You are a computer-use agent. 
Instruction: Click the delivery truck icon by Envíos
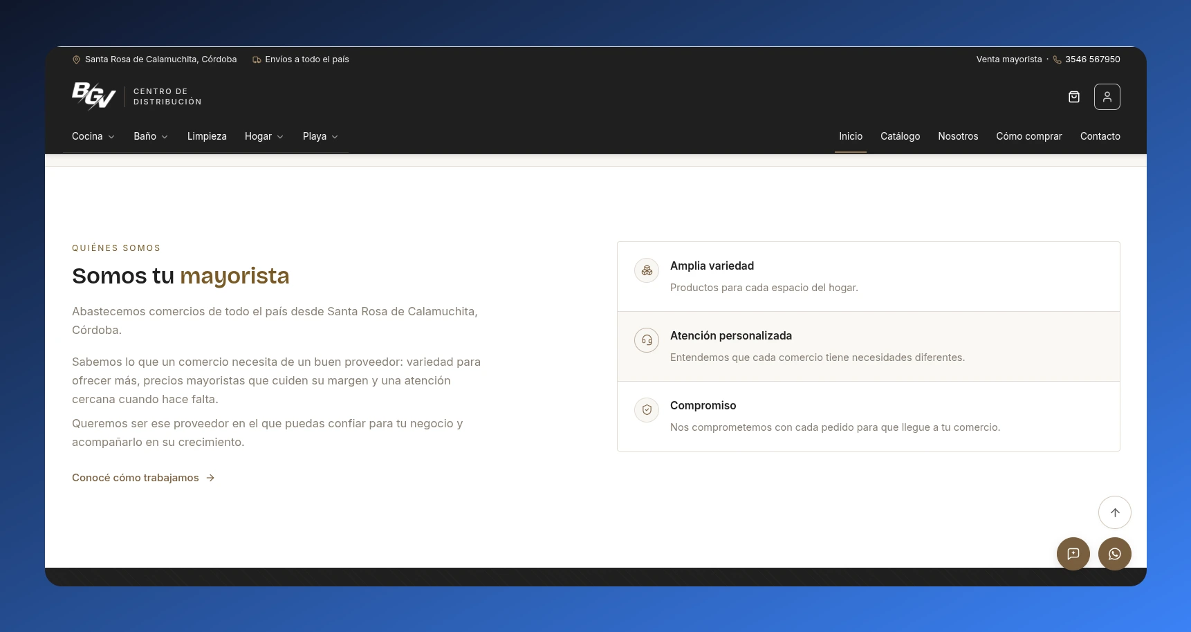[257, 59]
